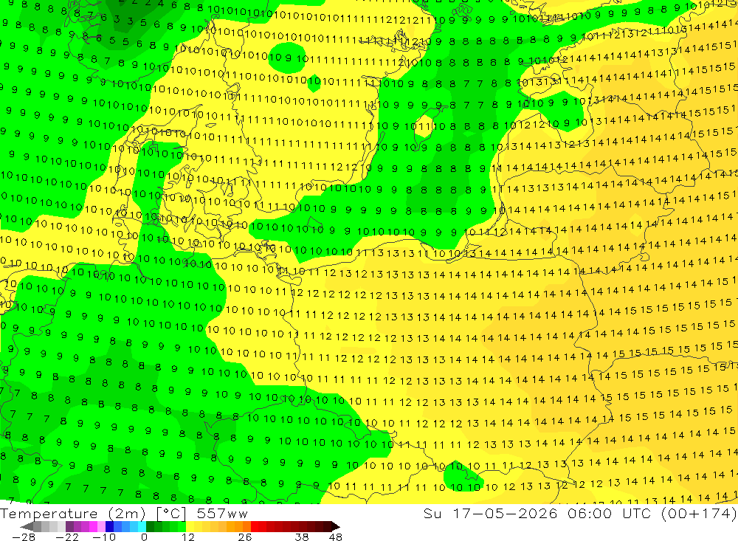Click the "26" legend scale label

pos(245,537)
